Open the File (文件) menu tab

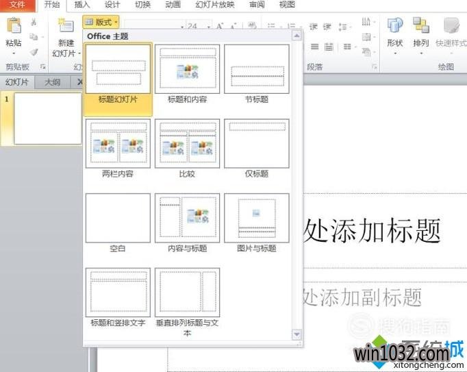[x=17, y=5]
